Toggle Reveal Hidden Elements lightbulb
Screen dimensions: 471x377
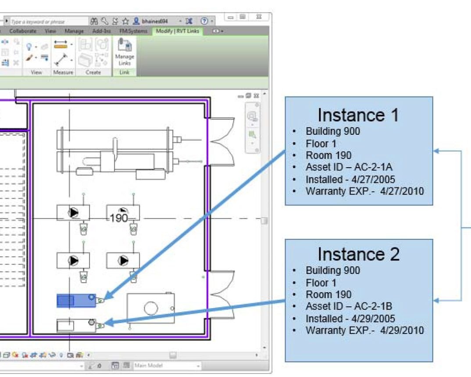tap(61, 355)
